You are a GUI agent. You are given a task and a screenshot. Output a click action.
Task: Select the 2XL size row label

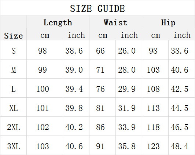click(14, 127)
